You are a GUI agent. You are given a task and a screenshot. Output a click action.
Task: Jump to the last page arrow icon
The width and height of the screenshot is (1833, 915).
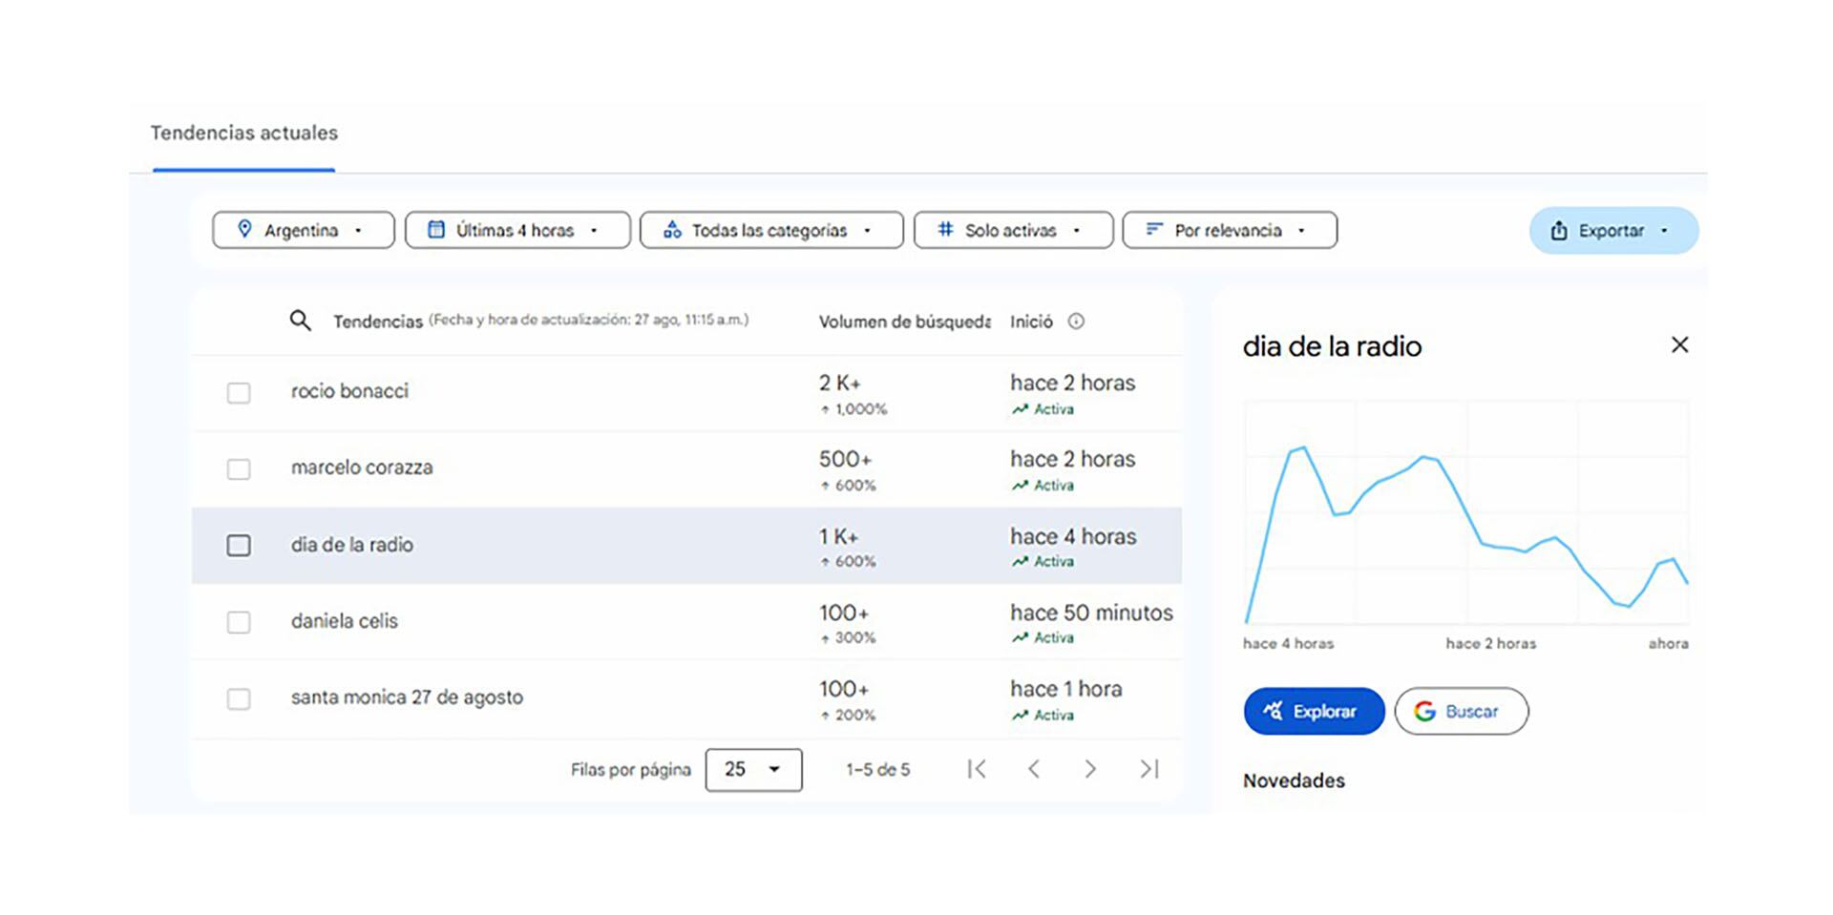click(1148, 769)
